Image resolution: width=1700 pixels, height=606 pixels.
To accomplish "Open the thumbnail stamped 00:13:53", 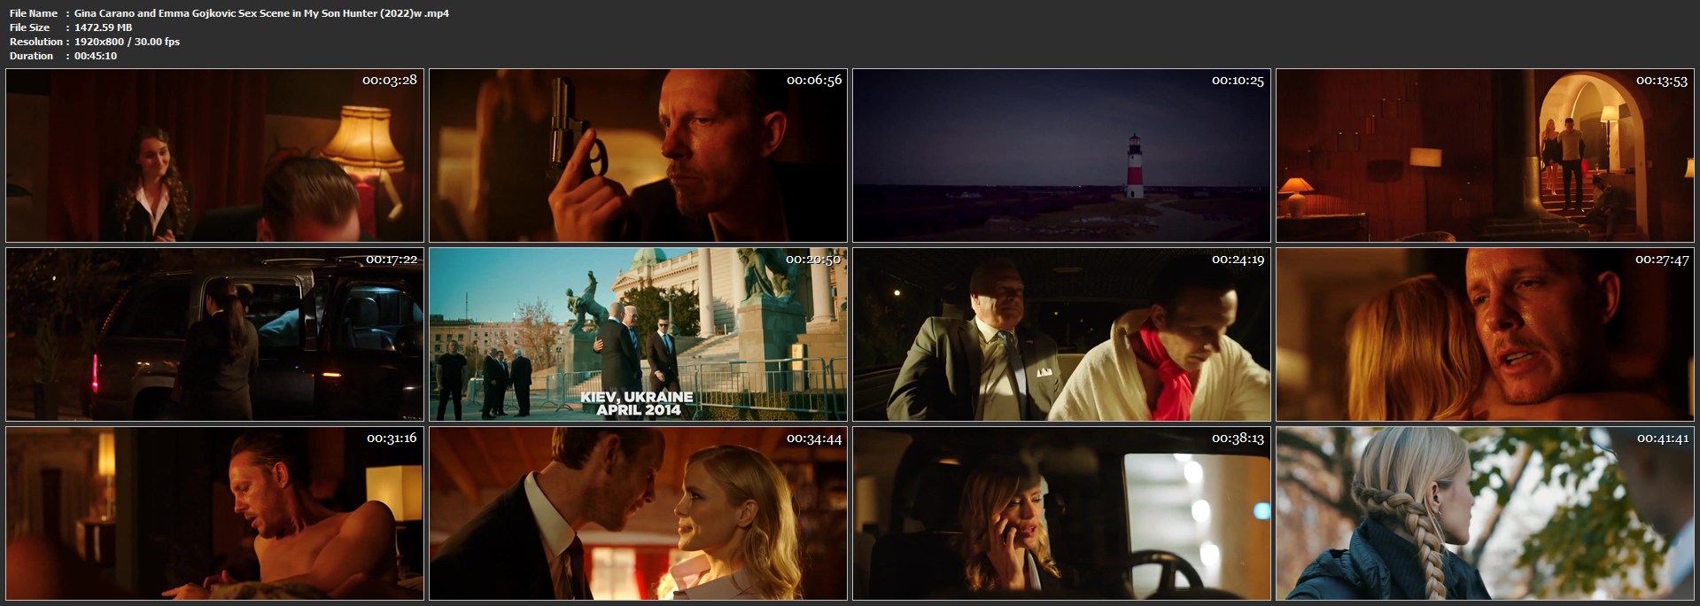I will pyautogui.click(x=1485, y=155).
